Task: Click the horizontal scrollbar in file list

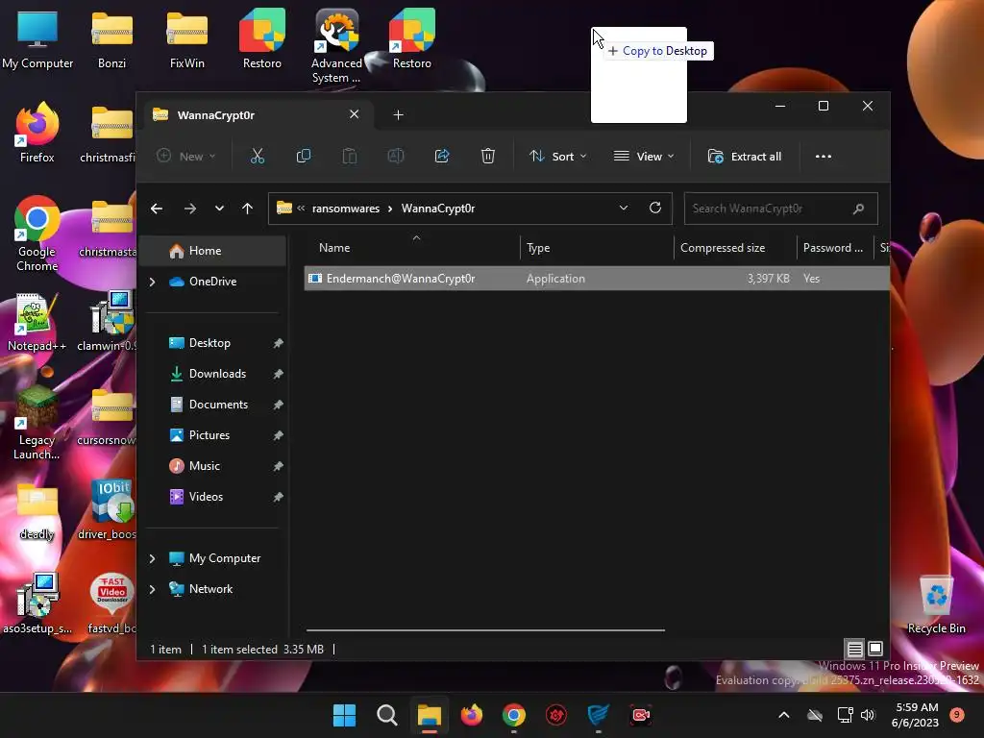Action: pos(485,629)
